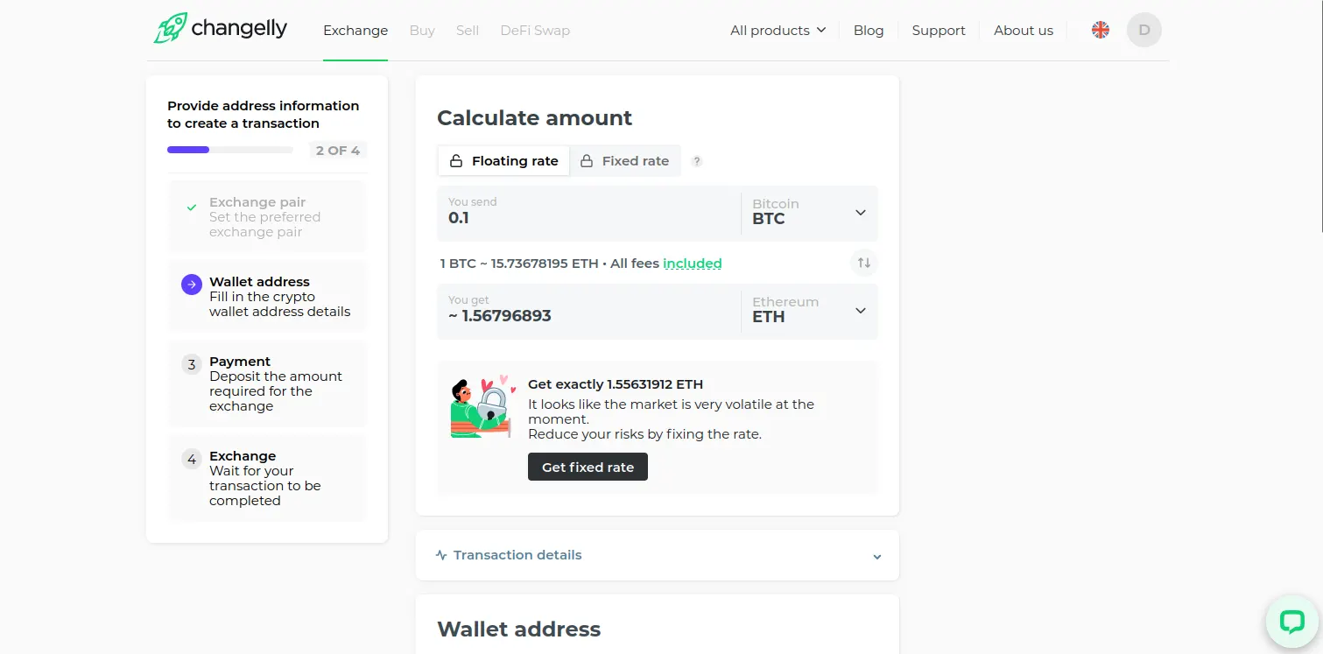Viewport: 1323px width, 654px height.
Task: Go to the Buy tab
Action: tap(422, 31)
